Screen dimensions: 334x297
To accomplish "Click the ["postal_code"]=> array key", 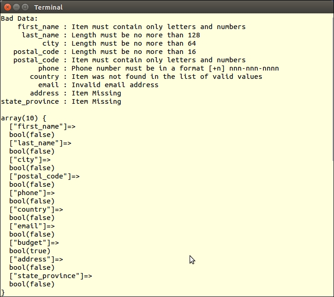I will click(x=44, y=176).
